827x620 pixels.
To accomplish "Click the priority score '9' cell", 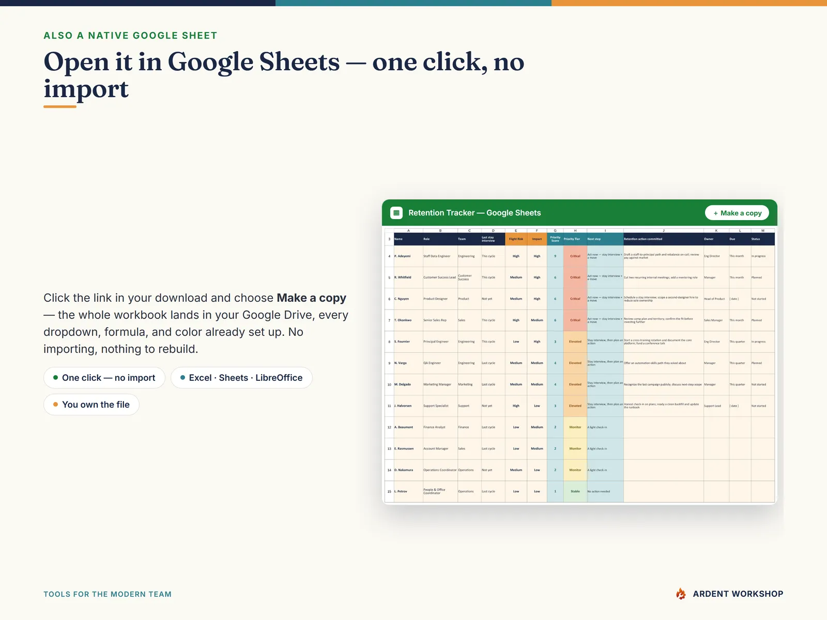I will click(555, 256).
